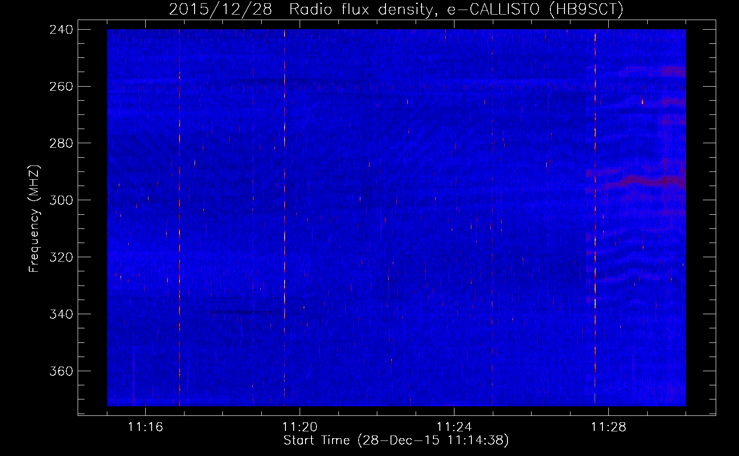Select the 340 frequency tick label
The width and height of the screenshot is (739, 456).
tap(61, 315)
